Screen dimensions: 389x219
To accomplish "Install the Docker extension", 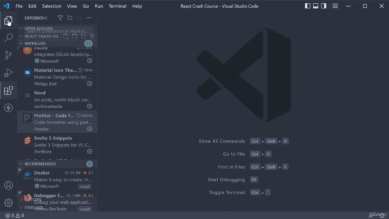I will point(84,187).
